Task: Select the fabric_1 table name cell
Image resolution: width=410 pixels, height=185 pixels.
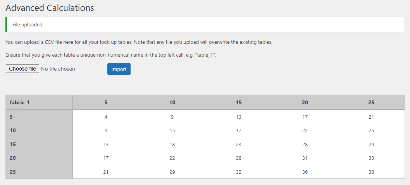Action: [39, 102]
